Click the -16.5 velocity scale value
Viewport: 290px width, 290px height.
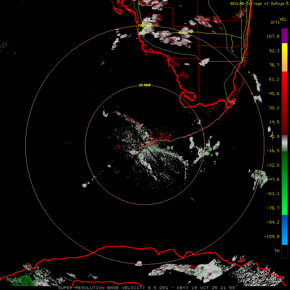tap(273, 151)
